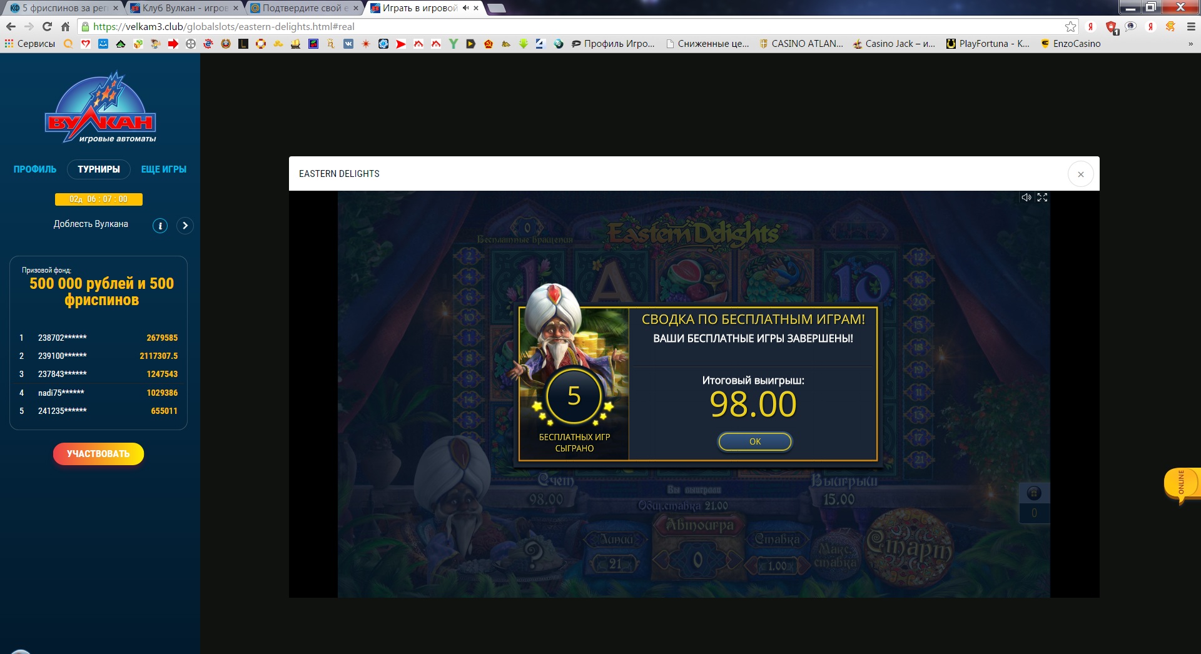The image size is (1201, 654).
Task: Join the tournament via УЧАСТВОВАТЬ button
Action: (x=98, y=454)
